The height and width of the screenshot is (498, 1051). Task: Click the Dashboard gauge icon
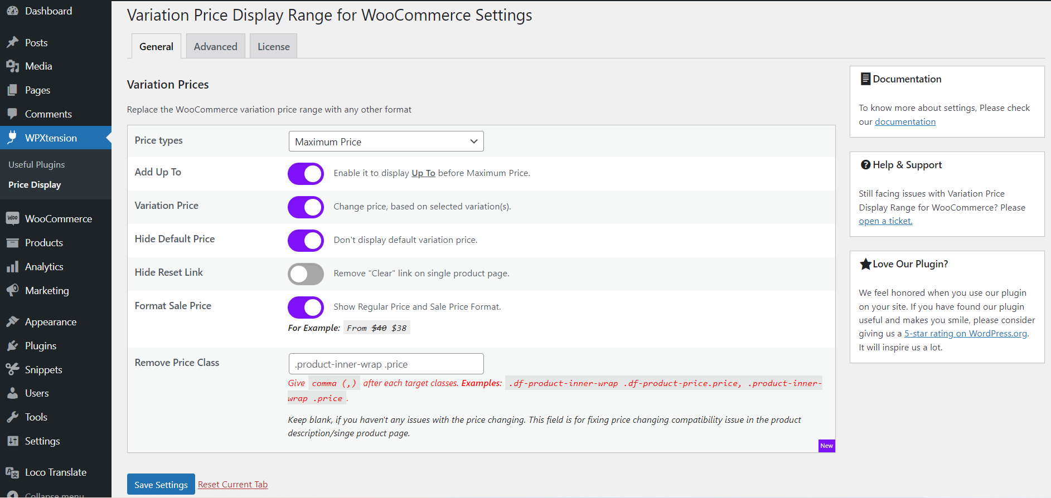coord(12,11)
